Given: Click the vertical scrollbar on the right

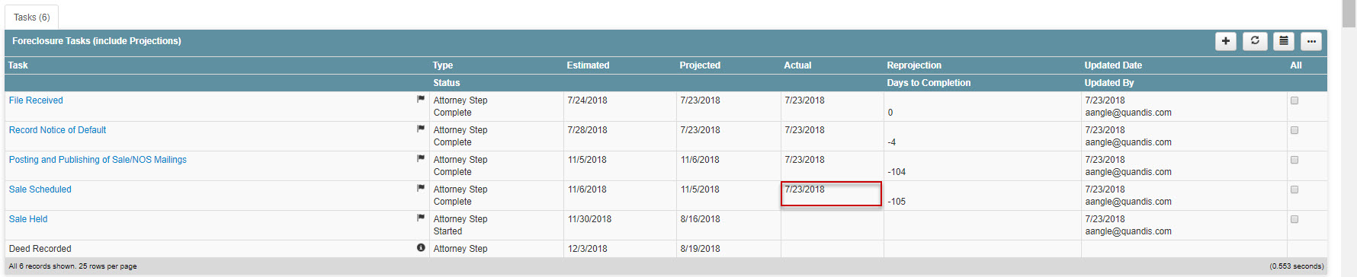Looking at the screenshot, I should coord(1349,138).
